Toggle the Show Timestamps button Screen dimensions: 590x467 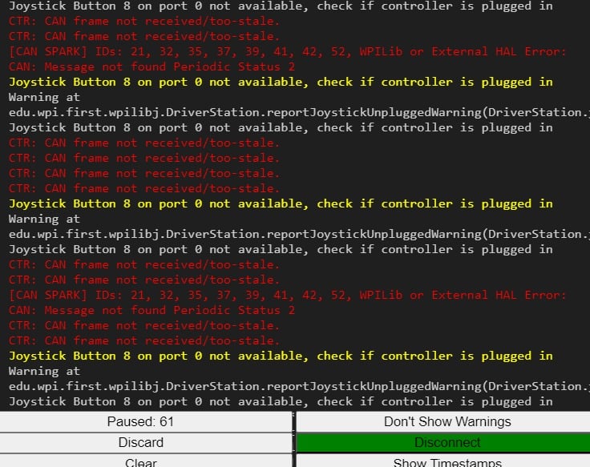[443, 461]
